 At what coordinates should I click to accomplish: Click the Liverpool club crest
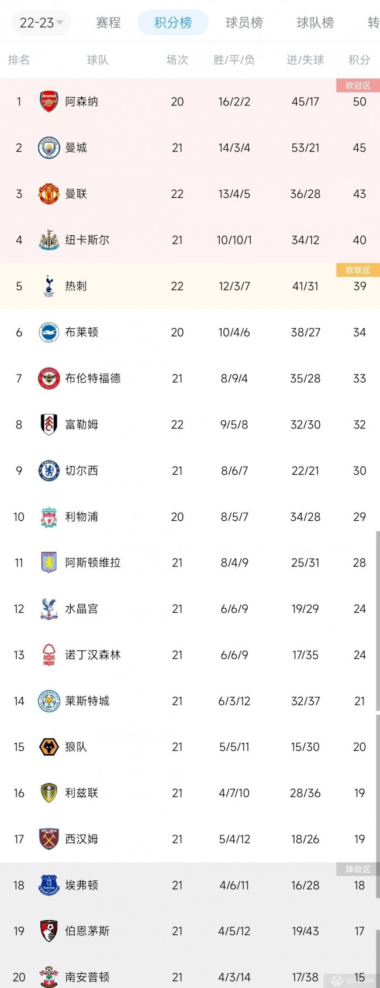click(49, 517)
